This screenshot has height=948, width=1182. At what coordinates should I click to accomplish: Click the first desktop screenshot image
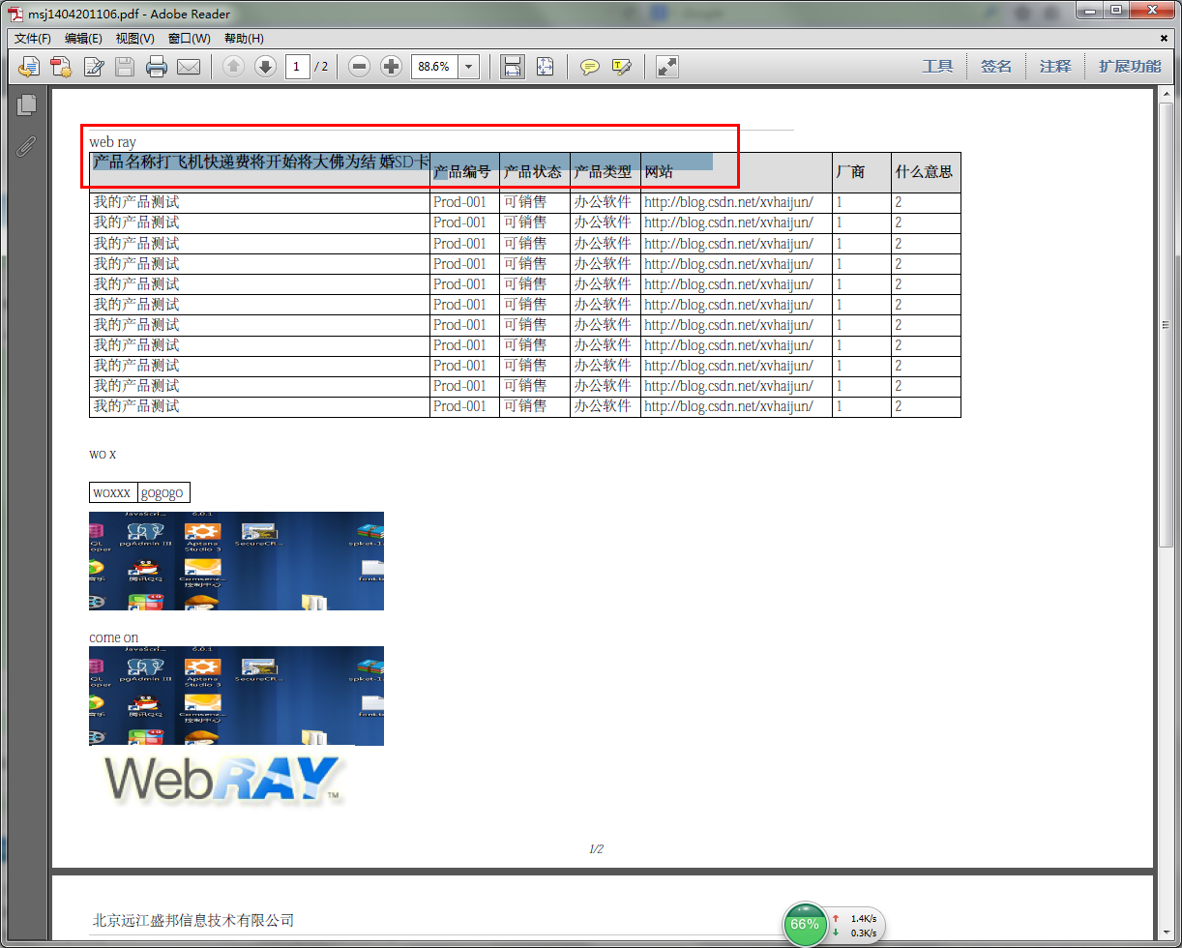click(x=236, y=561)
